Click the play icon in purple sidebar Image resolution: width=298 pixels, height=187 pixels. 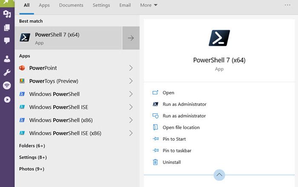7,99
